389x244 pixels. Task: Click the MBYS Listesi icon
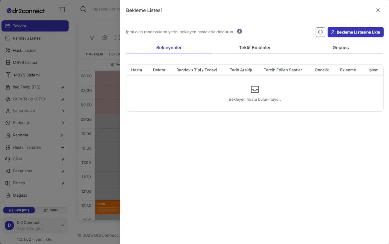pos(8,62)
